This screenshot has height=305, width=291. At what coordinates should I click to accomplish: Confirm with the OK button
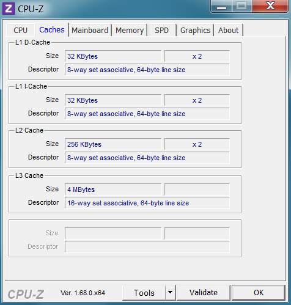(x=259, y=293)
